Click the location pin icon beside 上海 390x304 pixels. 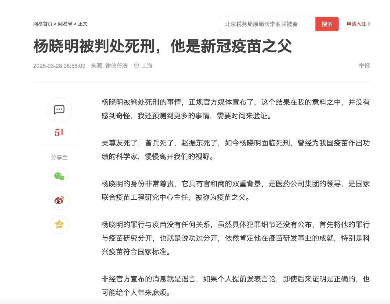[x=136, y=65]
